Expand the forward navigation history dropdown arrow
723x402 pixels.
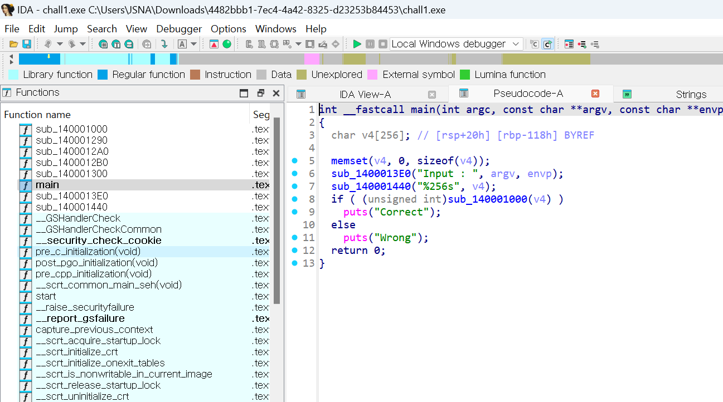(83, 44)
